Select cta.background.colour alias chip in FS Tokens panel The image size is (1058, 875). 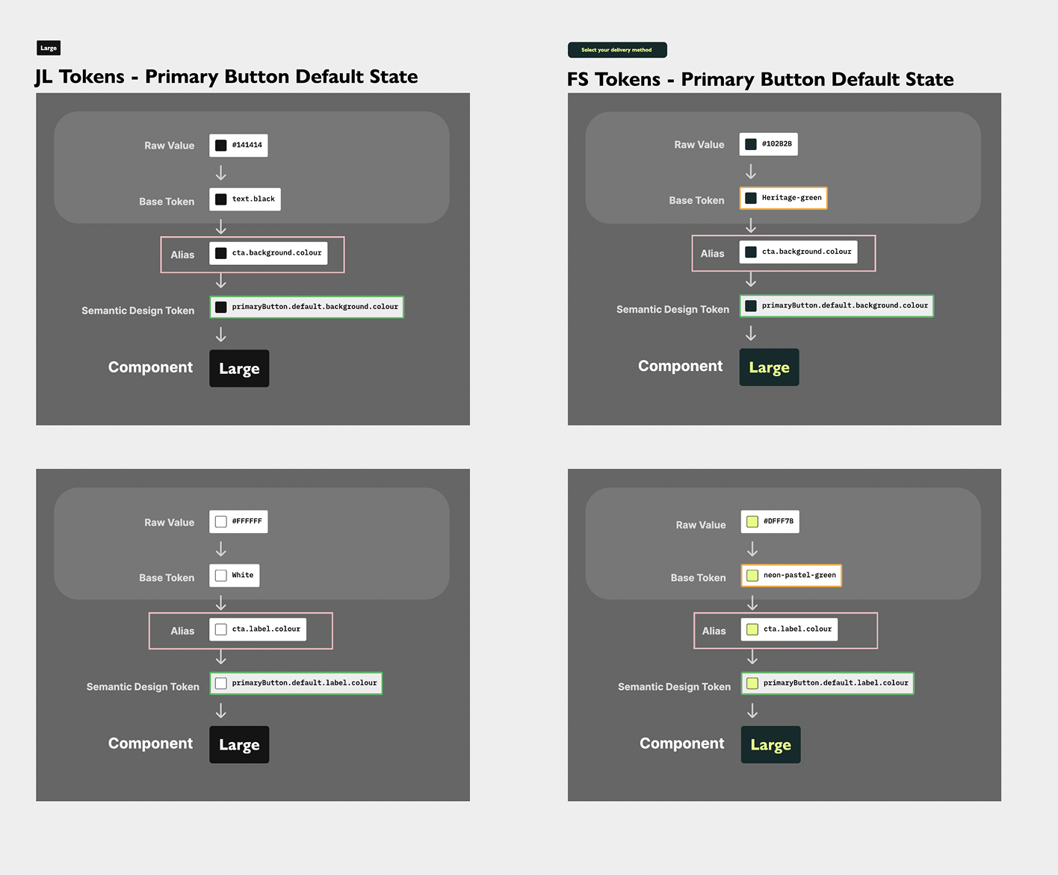click(x=798, y=252)
